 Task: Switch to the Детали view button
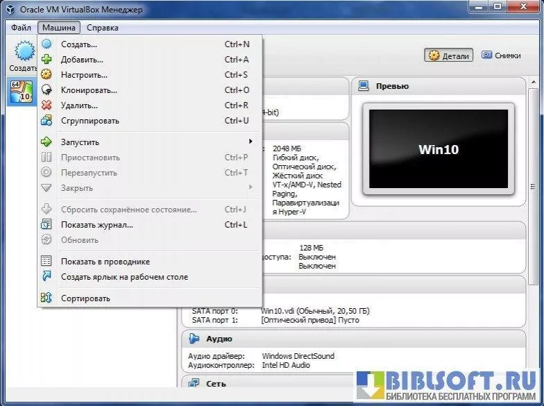pyautogui.click(x=448, y=56)
